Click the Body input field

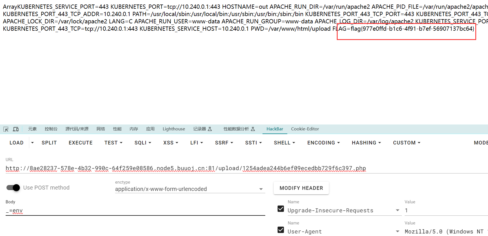pos(135,211)
